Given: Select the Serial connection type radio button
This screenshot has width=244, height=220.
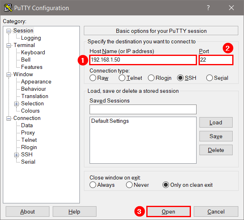Looking at the screenshot, I should click(x=210, y=78).
